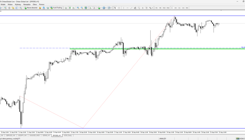Open the Strategy Tester icon
This screenshot has height=140, width=245.
click(21, 8)
